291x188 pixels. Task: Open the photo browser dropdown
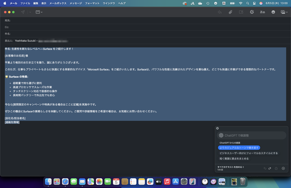tap(284, 12)
